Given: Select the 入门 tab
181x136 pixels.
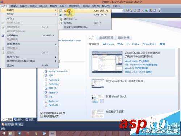Looking at the screenshot, I should click(92, 38).
